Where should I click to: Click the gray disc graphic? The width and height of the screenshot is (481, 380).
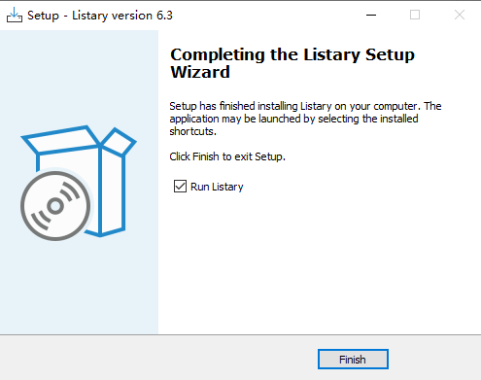[x=55, y=206]
